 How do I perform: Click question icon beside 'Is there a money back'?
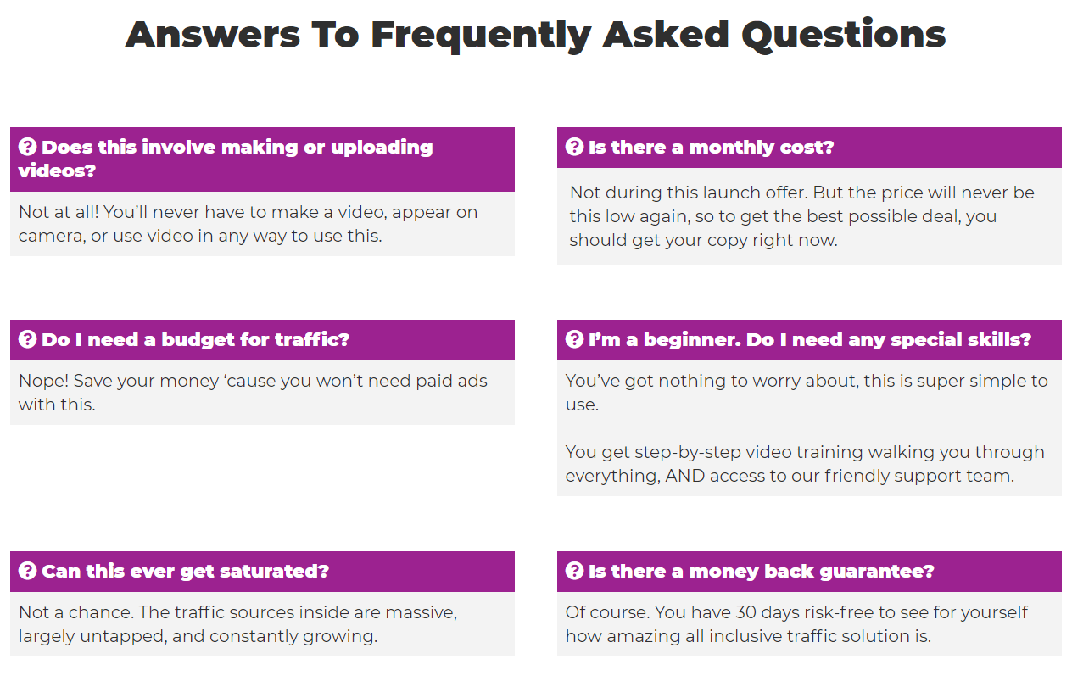(575, 572)
